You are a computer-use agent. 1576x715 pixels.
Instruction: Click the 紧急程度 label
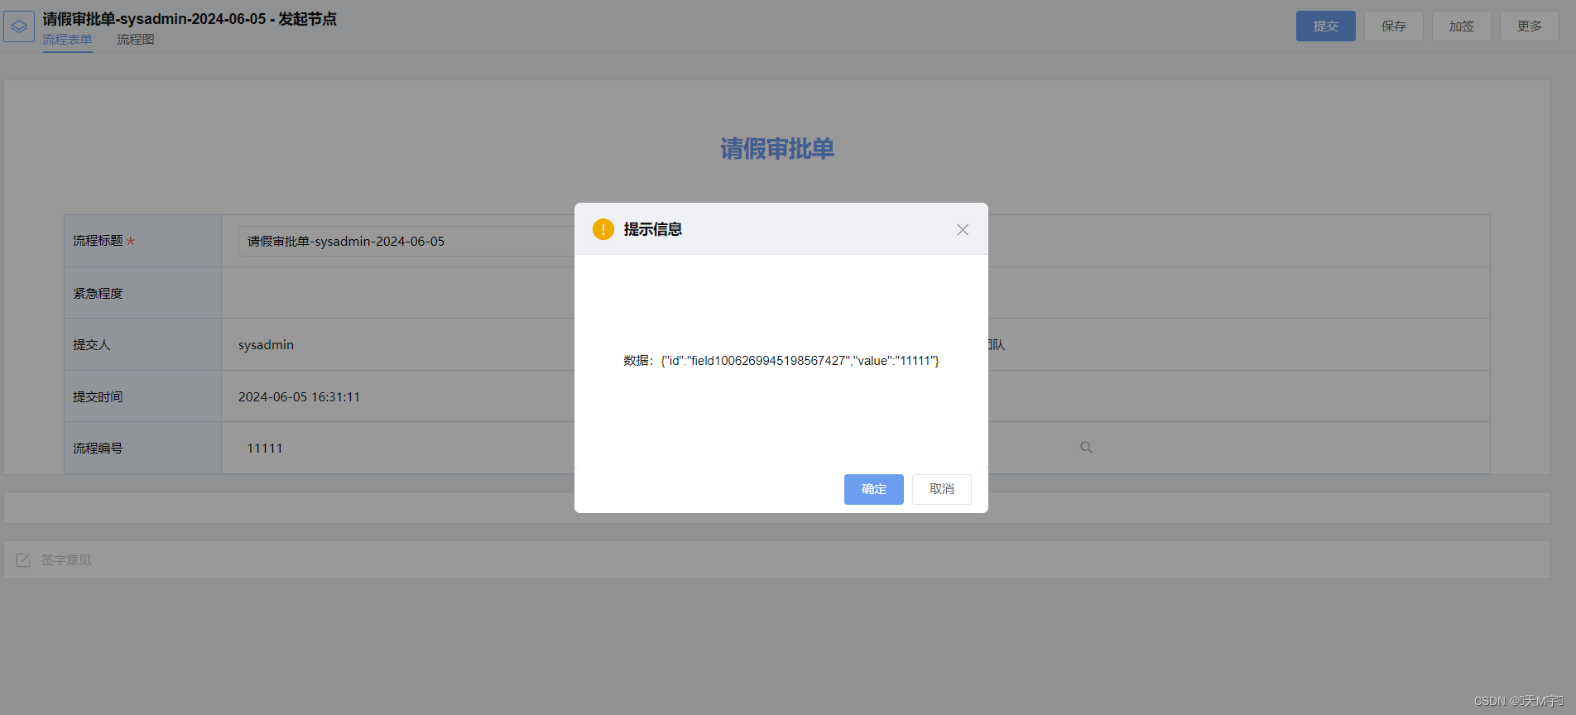(x=98, y=294)
